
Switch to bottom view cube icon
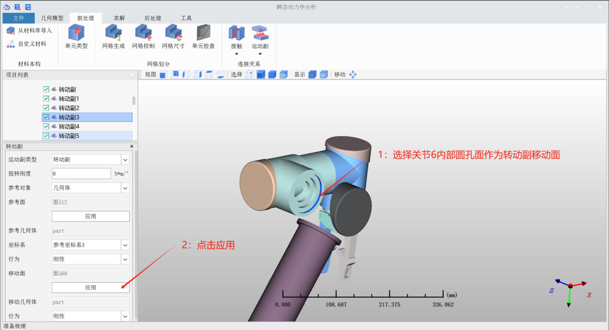(220, 74)
